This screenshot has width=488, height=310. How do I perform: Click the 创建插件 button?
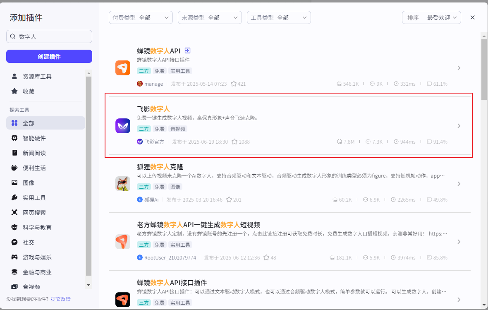(49, 56)
